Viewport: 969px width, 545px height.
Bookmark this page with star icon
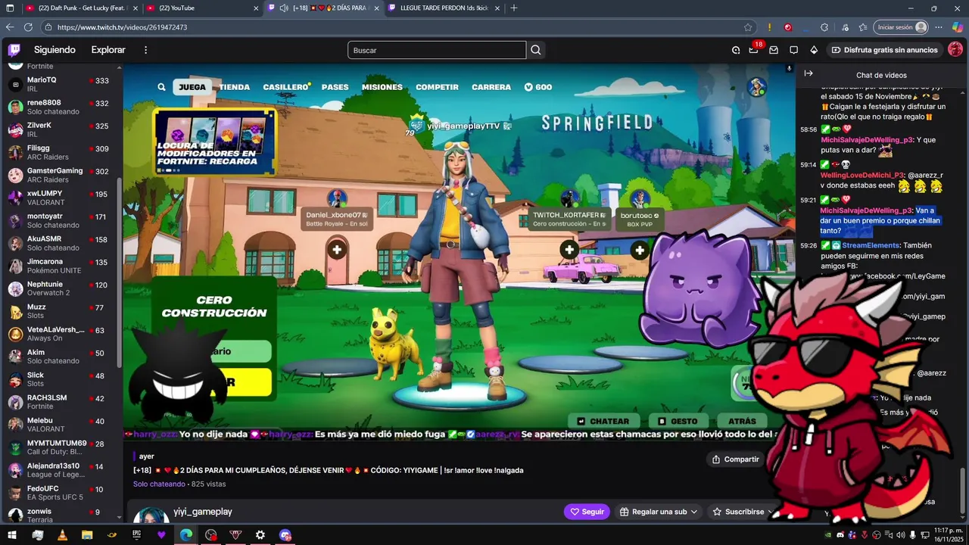pyautogui.click(x=748, y=27)
